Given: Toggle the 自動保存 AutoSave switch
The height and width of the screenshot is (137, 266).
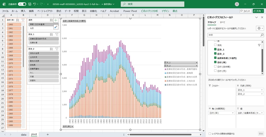Looking at the screenshot, I should pyautogui.click(x=22, y=4).
